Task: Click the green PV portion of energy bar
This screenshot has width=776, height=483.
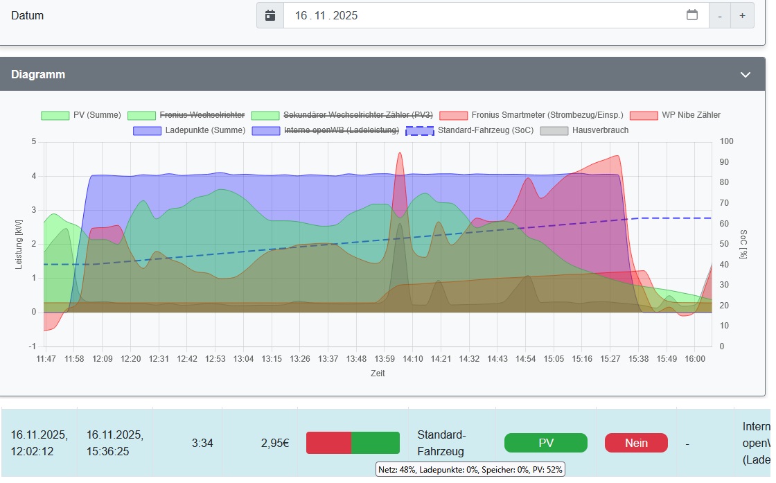Action: [376, 443]
